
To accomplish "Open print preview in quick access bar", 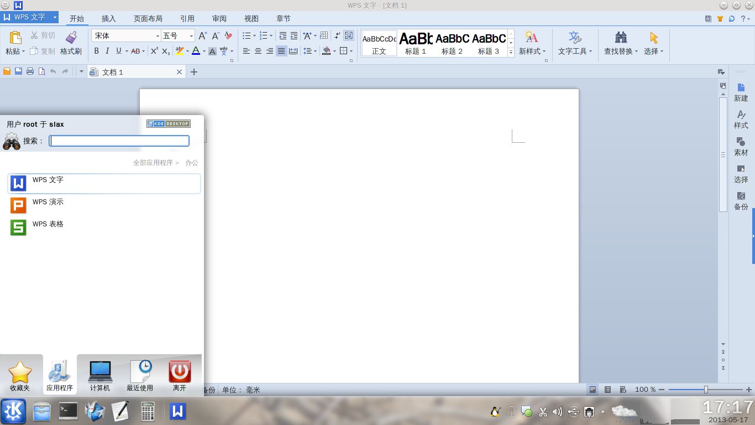I will [41, 71].
